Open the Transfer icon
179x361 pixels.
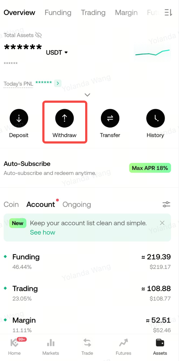(x=110, y=118)
